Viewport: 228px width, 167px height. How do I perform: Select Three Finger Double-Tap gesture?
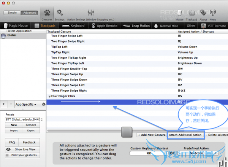click(69, 69)
